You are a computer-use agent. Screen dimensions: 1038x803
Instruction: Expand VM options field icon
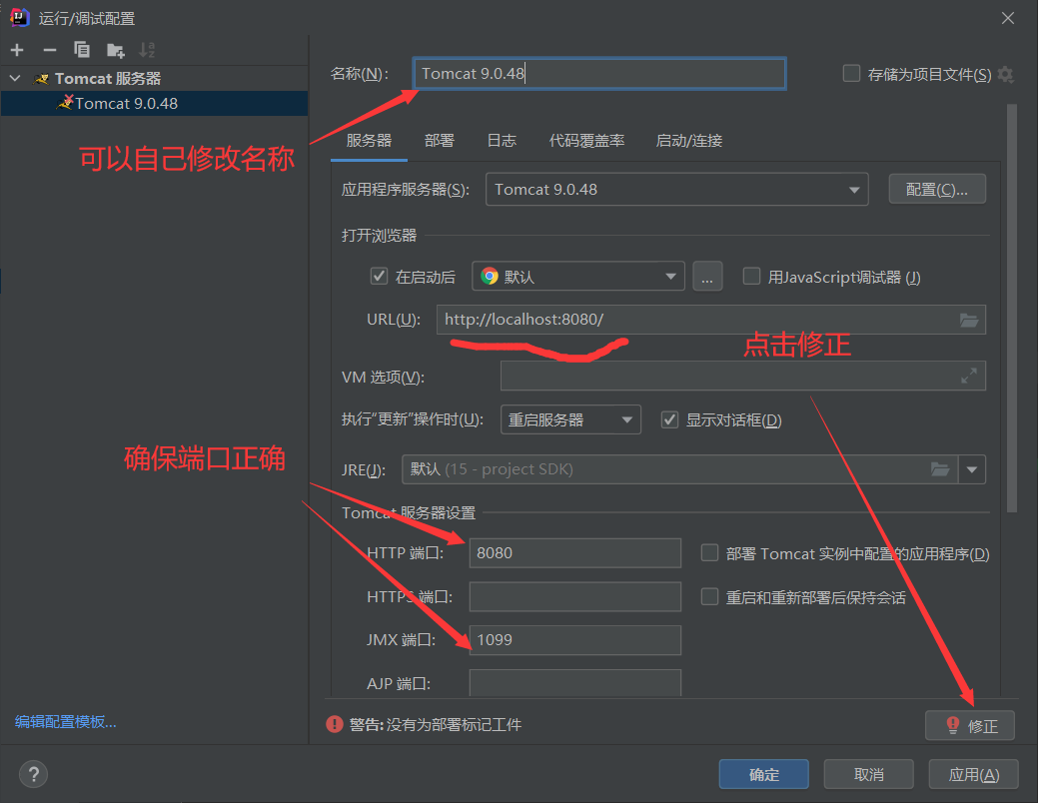[968, 376]
